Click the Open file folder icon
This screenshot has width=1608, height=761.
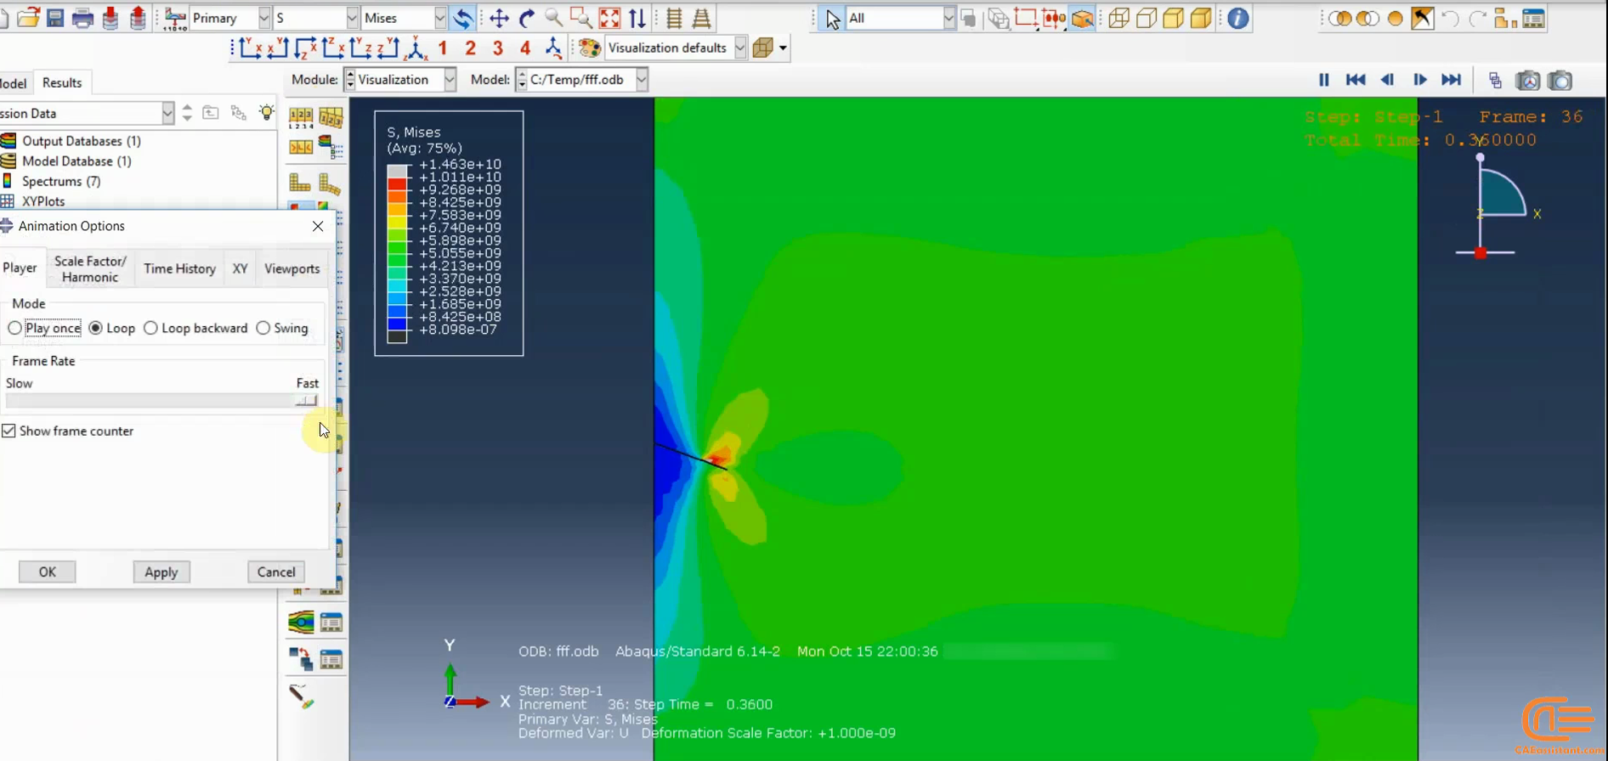pos(29,18)
